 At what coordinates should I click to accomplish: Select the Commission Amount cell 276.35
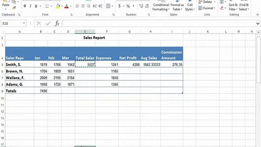click(x=172, y=65)
